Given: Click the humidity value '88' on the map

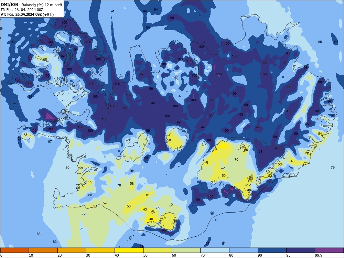Looking at the screenshot, I should [x=90, y=195].
